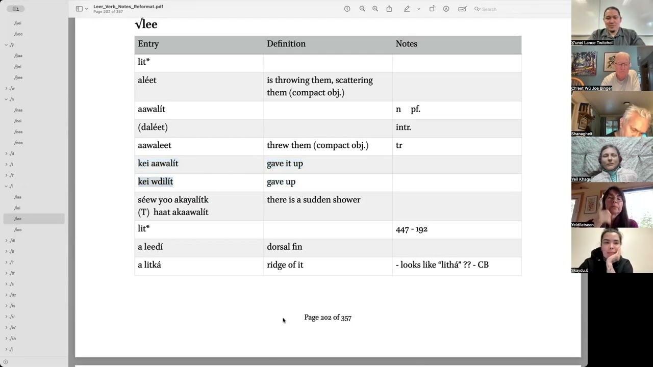
Task: Click the definition gave it up
Action: [x=285, y=164]
